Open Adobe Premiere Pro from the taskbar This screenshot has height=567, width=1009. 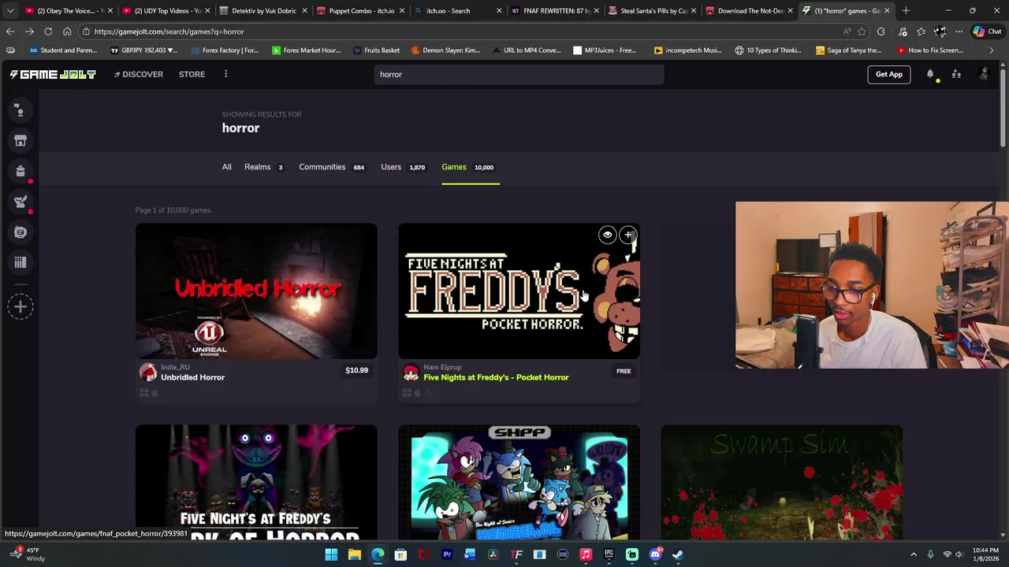tap(447, 554)
